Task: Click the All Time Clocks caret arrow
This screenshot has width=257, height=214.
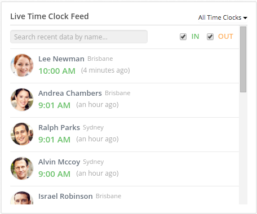Action: [245, 18]
